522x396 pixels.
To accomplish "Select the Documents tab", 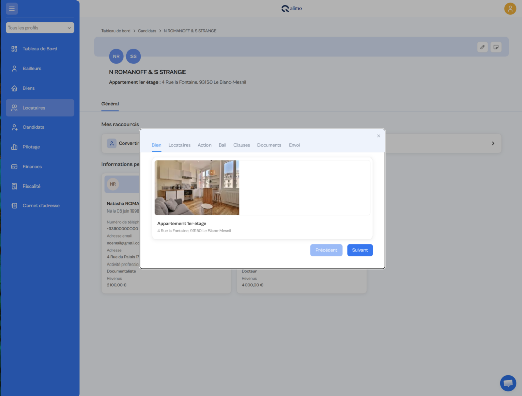I will (x=269, y=145).
